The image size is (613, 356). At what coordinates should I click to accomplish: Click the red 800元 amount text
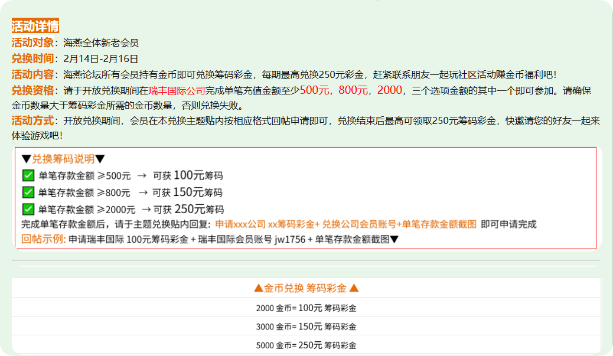pyautogui.click(x=353, y=92)
